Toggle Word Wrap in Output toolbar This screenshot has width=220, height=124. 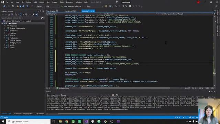(x=117, y=95)
